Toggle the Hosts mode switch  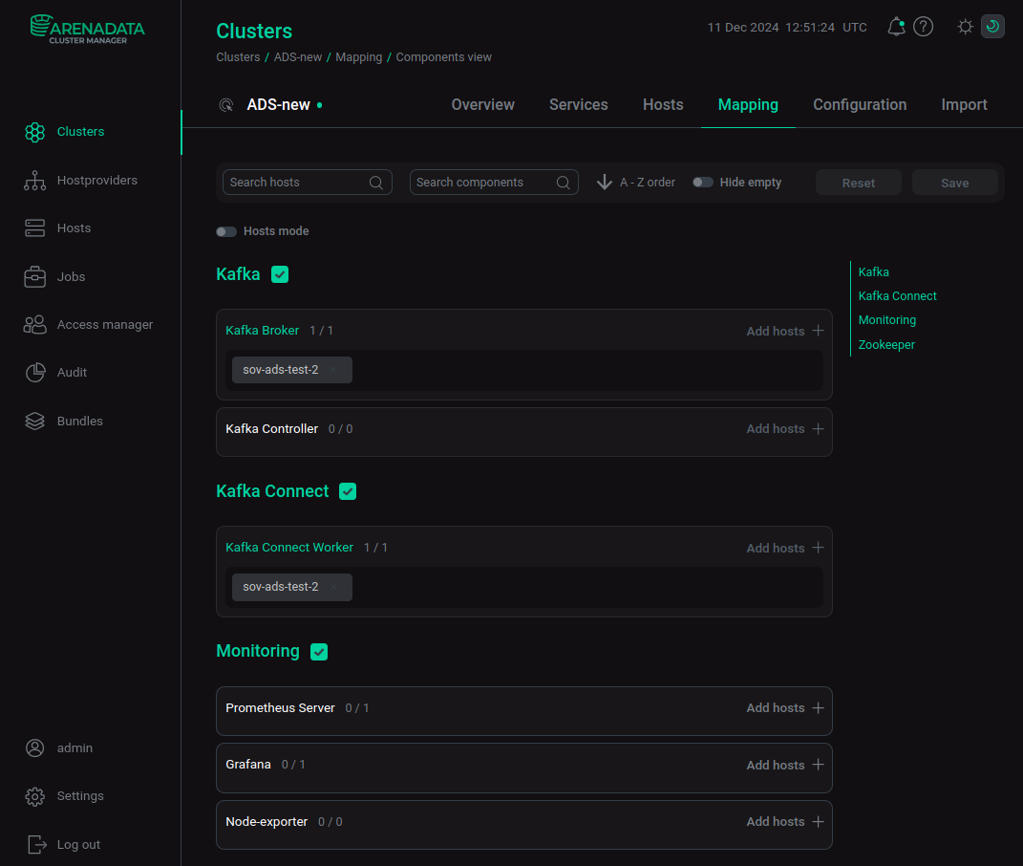pyautogui.click(x=226, y=231)
